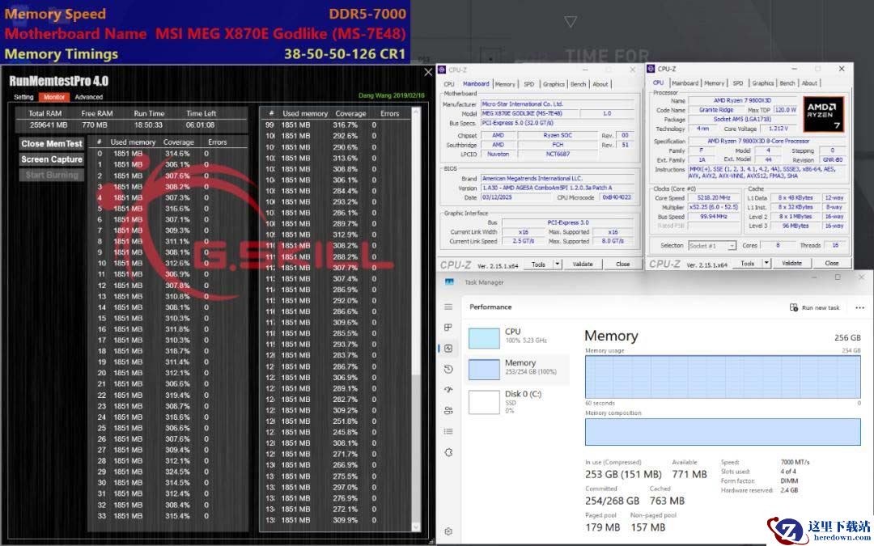Click Screen Capture button in RunMemtestPro
The height and width of the screenshot is (546, 874).
(x=52, y=159)
